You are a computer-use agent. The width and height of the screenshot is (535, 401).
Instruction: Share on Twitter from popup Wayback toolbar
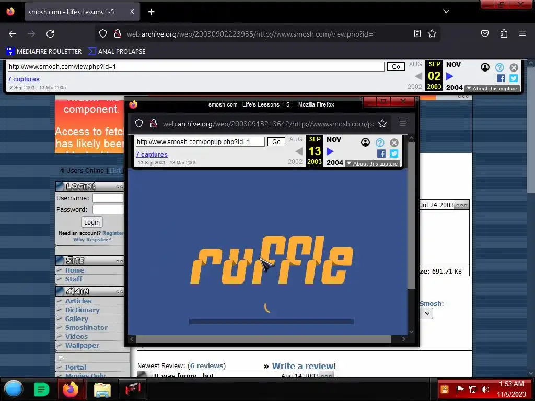pyautogui.click(x=394, y=154)
